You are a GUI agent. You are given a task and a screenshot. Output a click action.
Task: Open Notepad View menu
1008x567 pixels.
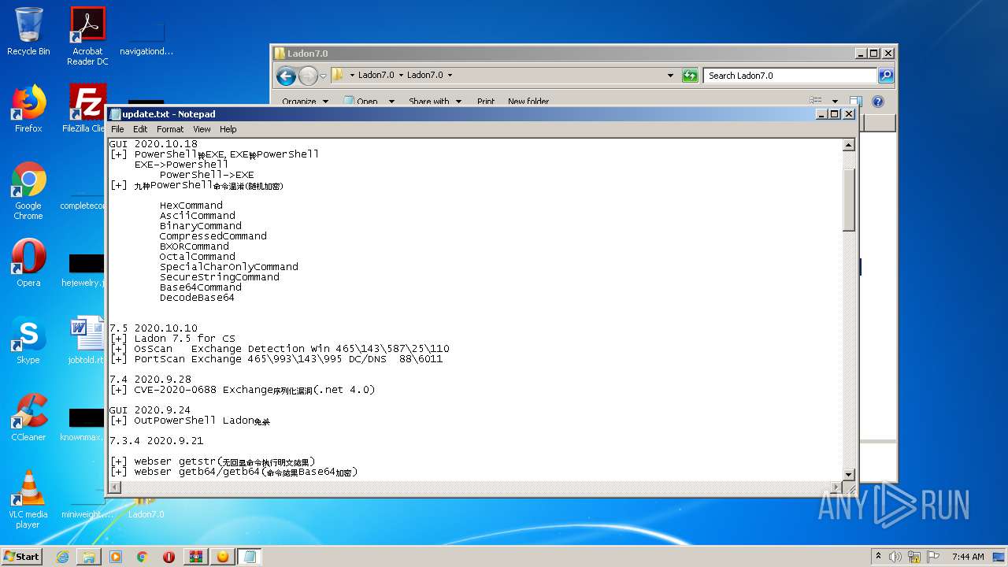click(202, 129)
